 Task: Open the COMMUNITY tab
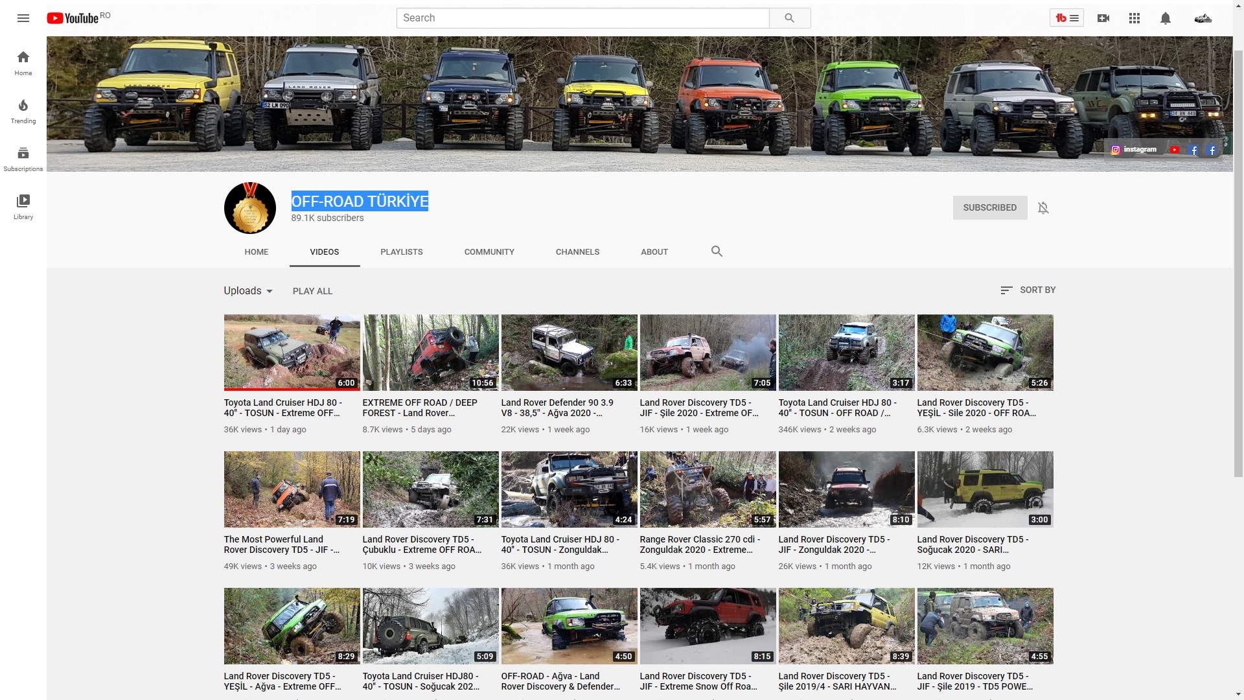pos(489,252)
